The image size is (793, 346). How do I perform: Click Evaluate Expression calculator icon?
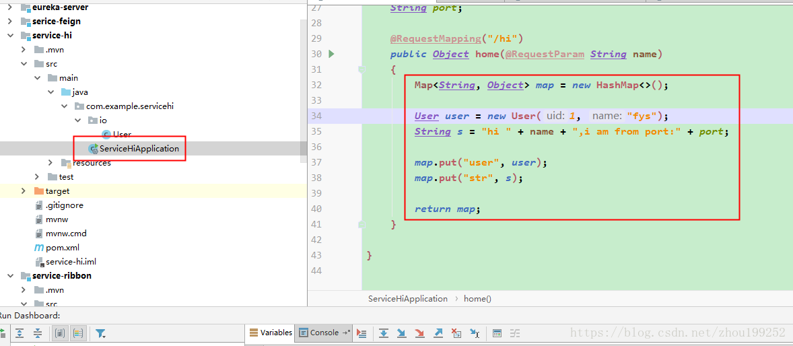[497, 333]
